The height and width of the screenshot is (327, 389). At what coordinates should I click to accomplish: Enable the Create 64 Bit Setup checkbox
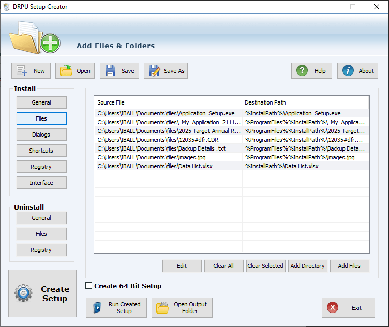[89, 286]
